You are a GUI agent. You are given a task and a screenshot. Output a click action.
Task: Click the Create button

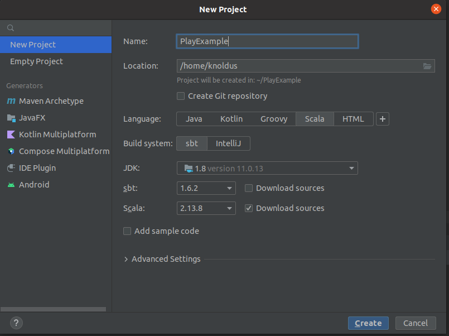click(x=368, y=323)
